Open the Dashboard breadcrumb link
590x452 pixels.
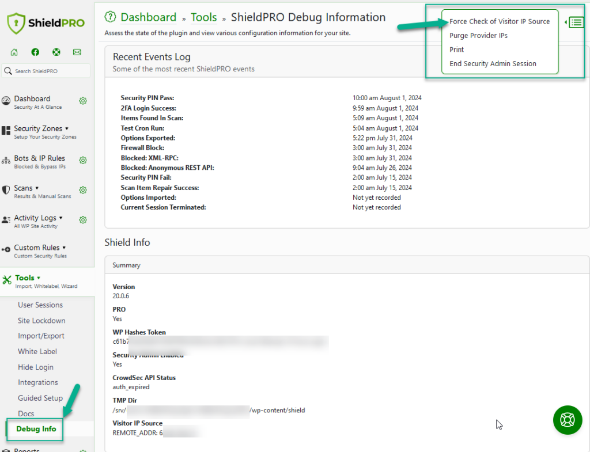click(x=148, y=17)
